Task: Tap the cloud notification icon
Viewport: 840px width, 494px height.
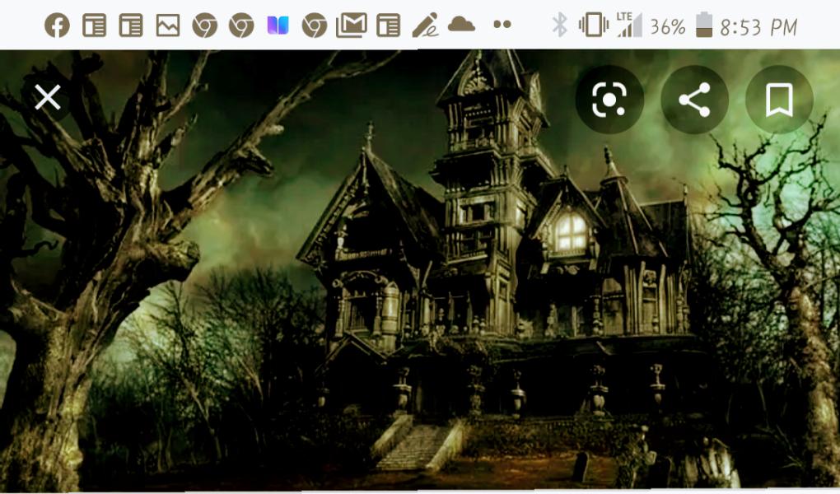Action: pyautogui.click(x=461, y=25)
